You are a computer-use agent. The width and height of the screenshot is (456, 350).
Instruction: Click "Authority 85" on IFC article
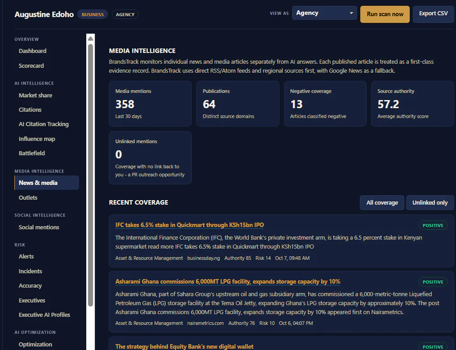pyautogui.click(x=238, y=258)
